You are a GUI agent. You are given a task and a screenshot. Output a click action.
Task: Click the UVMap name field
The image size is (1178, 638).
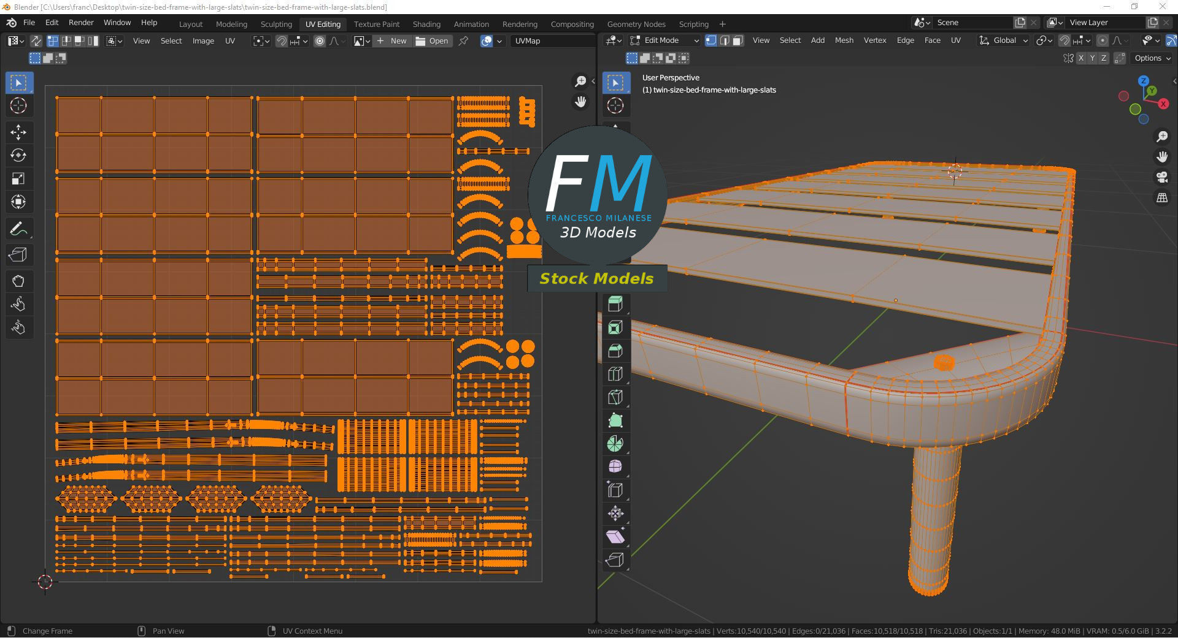[552, 41]
